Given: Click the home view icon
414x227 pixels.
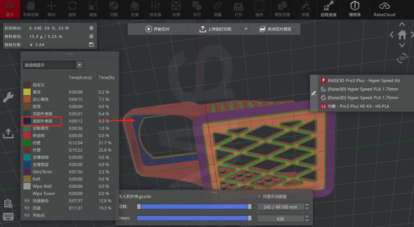Looking at the screenshot, I should coord(402,34).
